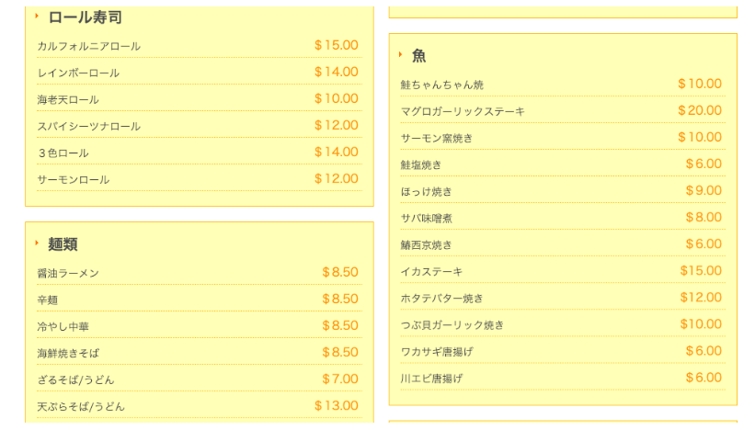755x430 pixels.
Task: Select the 鮭ちゃんちゃん焼 row
Action: pyautogui.click(x=563, y=84)
